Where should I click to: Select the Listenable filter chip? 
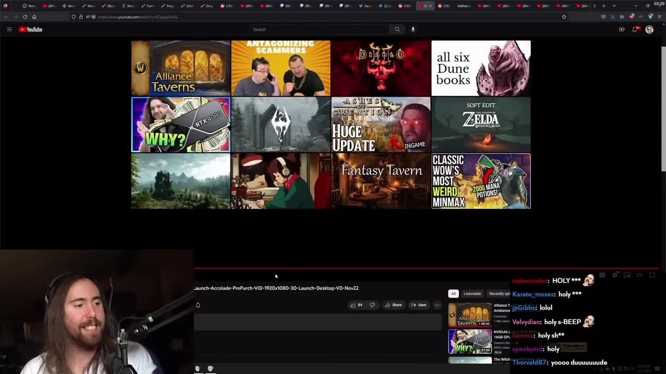point(472,293)
